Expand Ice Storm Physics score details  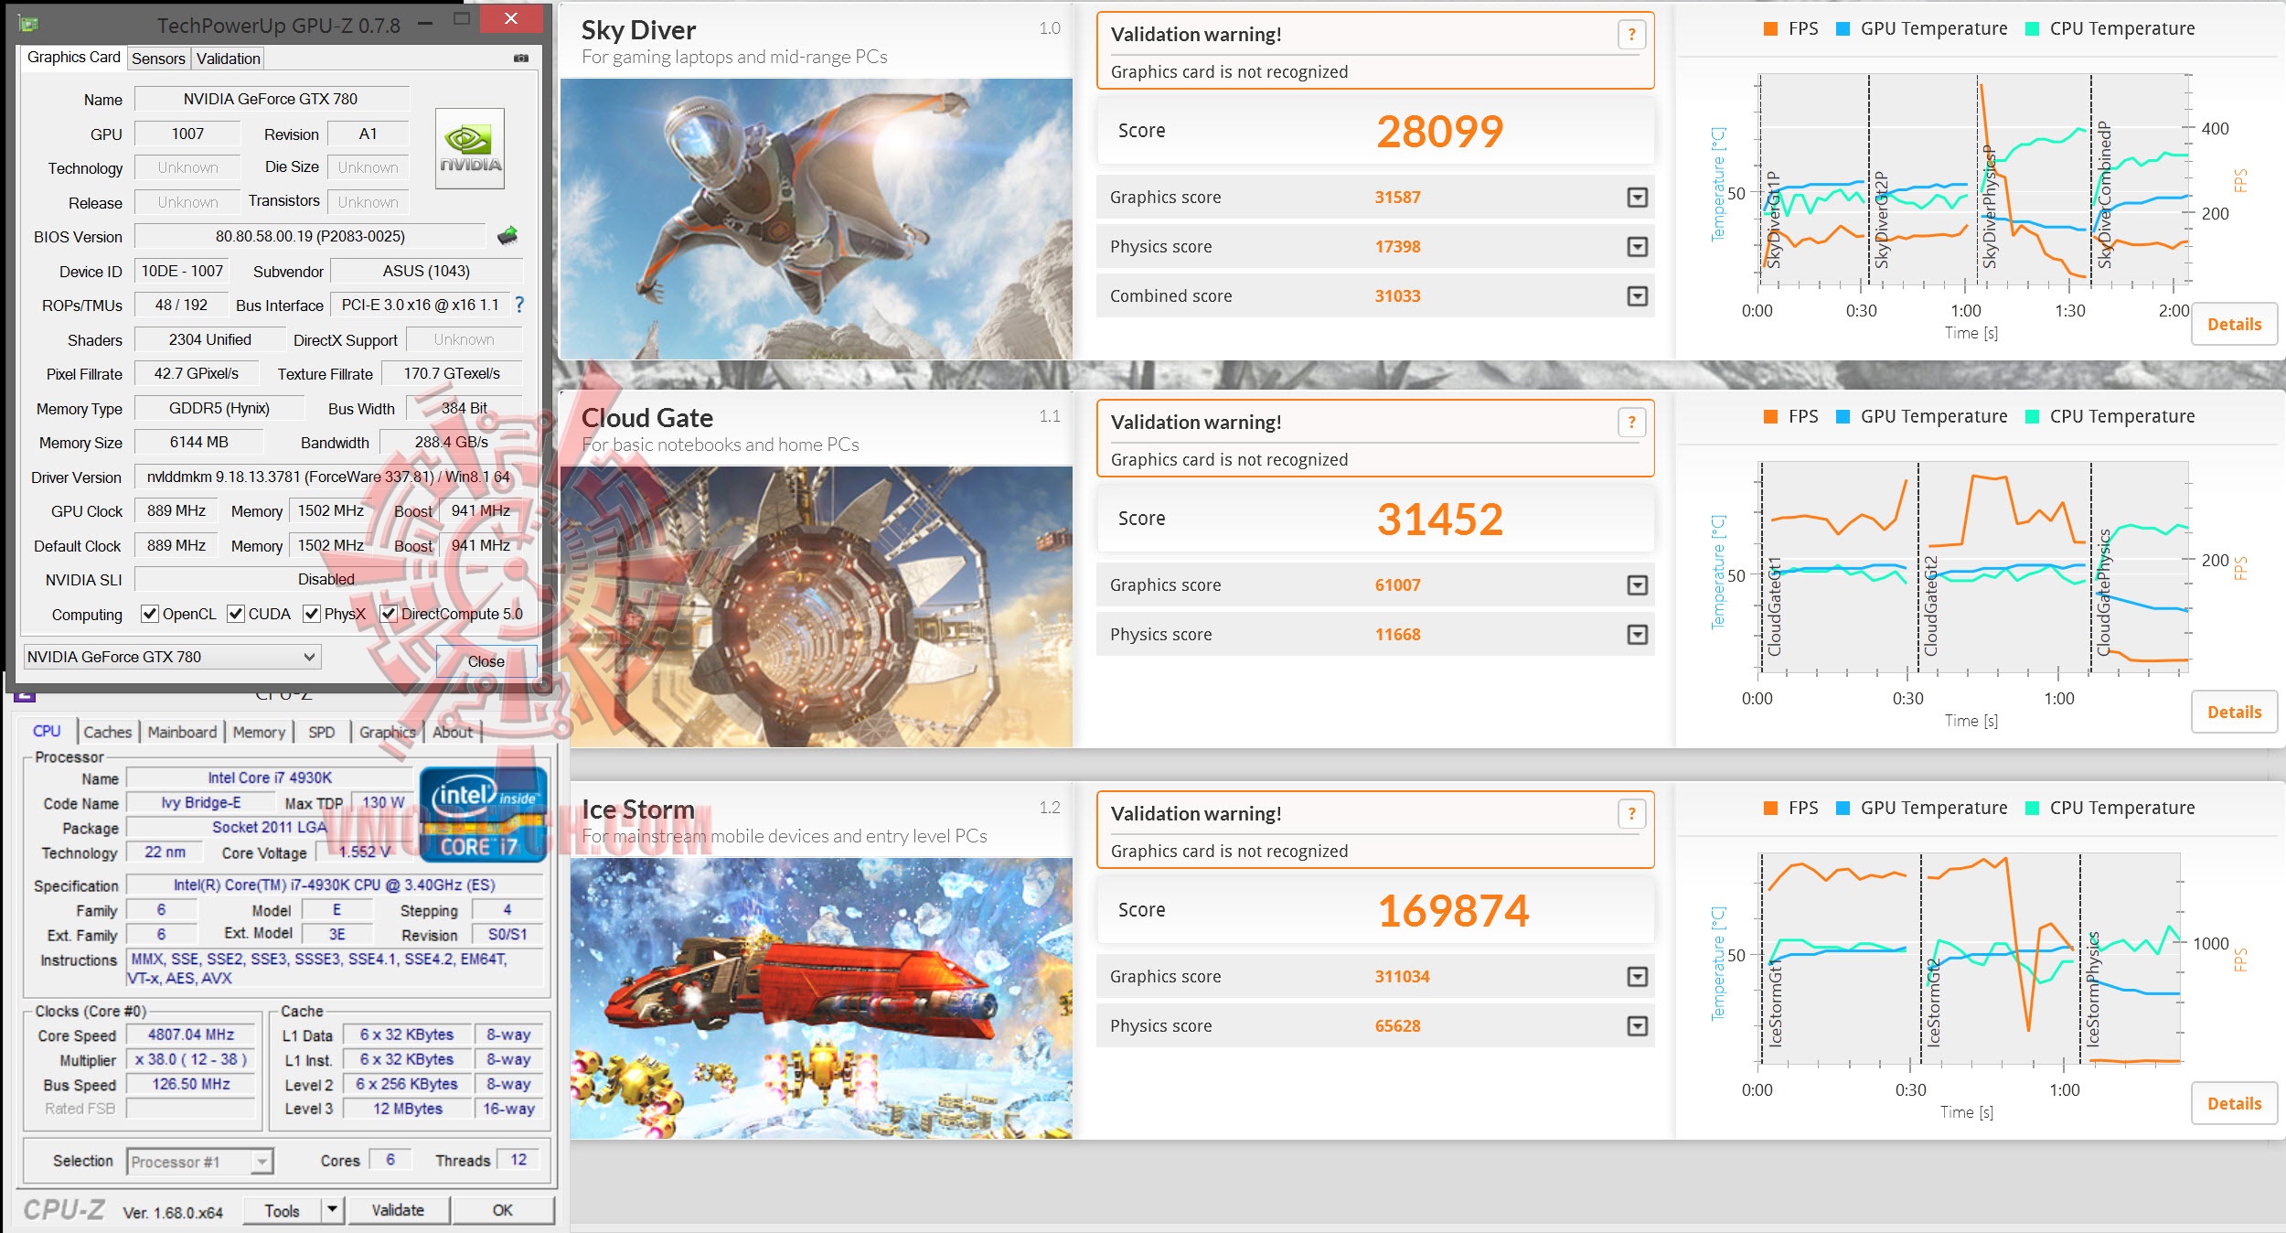pos(1638,1026)
